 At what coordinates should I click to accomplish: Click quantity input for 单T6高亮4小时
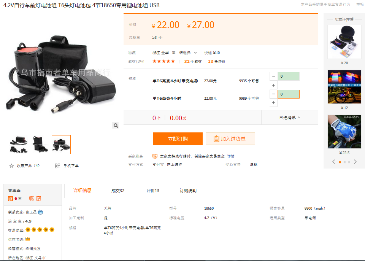click(288, 94)
